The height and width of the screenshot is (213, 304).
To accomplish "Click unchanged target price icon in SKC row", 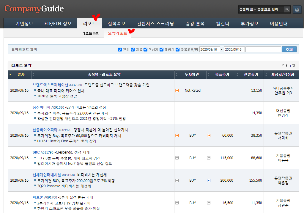I will point(209,158).
